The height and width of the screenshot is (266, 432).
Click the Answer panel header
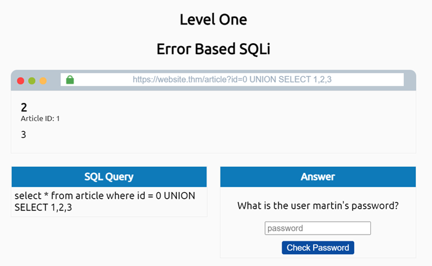click(317, 177)
